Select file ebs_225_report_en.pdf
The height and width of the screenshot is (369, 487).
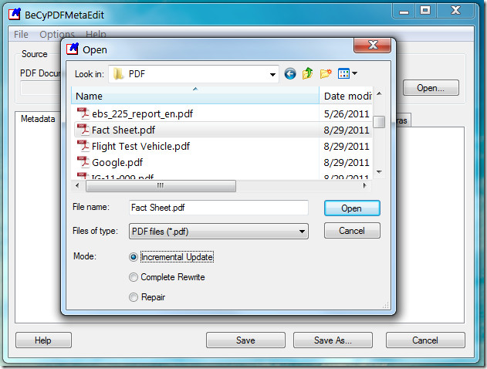click(143, 113)
